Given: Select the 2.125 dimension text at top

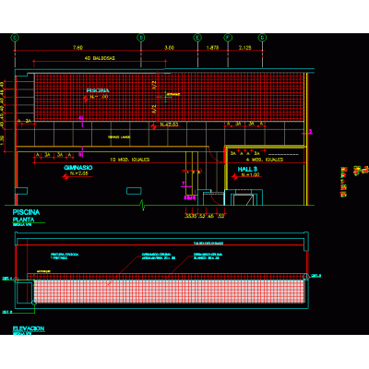Looking at the screenshot, I should click(x=245, y=48).
